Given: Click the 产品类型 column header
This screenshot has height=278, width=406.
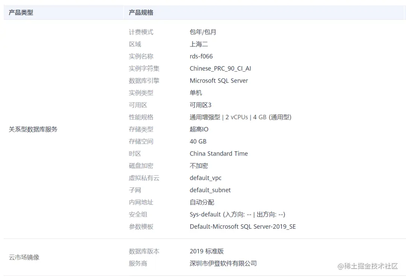Looking at the screenshot, I should (x=21, y=12).
